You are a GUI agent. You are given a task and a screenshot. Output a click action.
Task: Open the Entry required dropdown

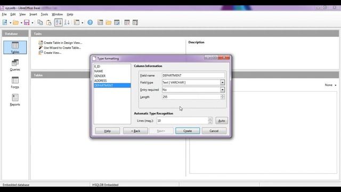(222, 90)
